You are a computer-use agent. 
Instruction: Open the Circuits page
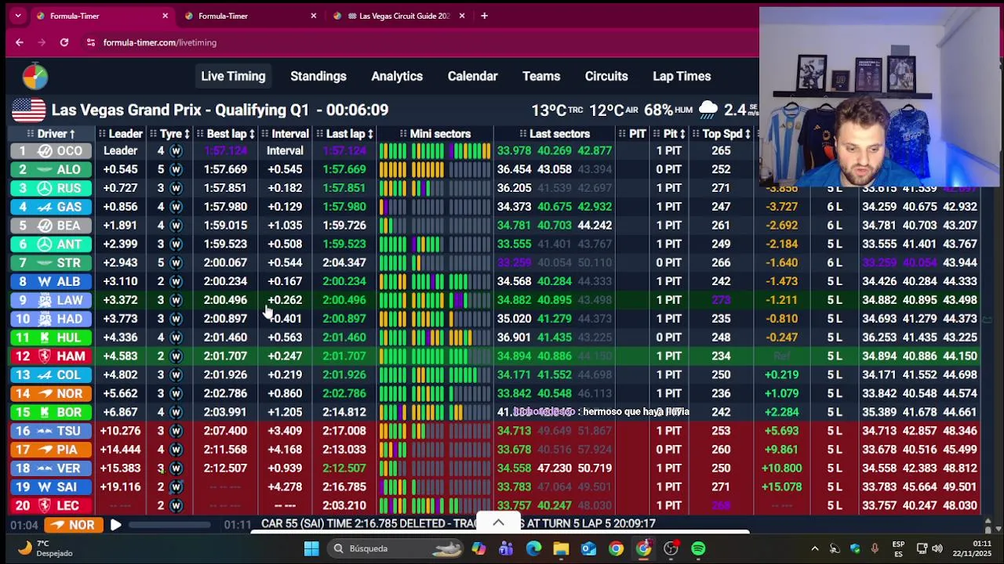point(606,76)
